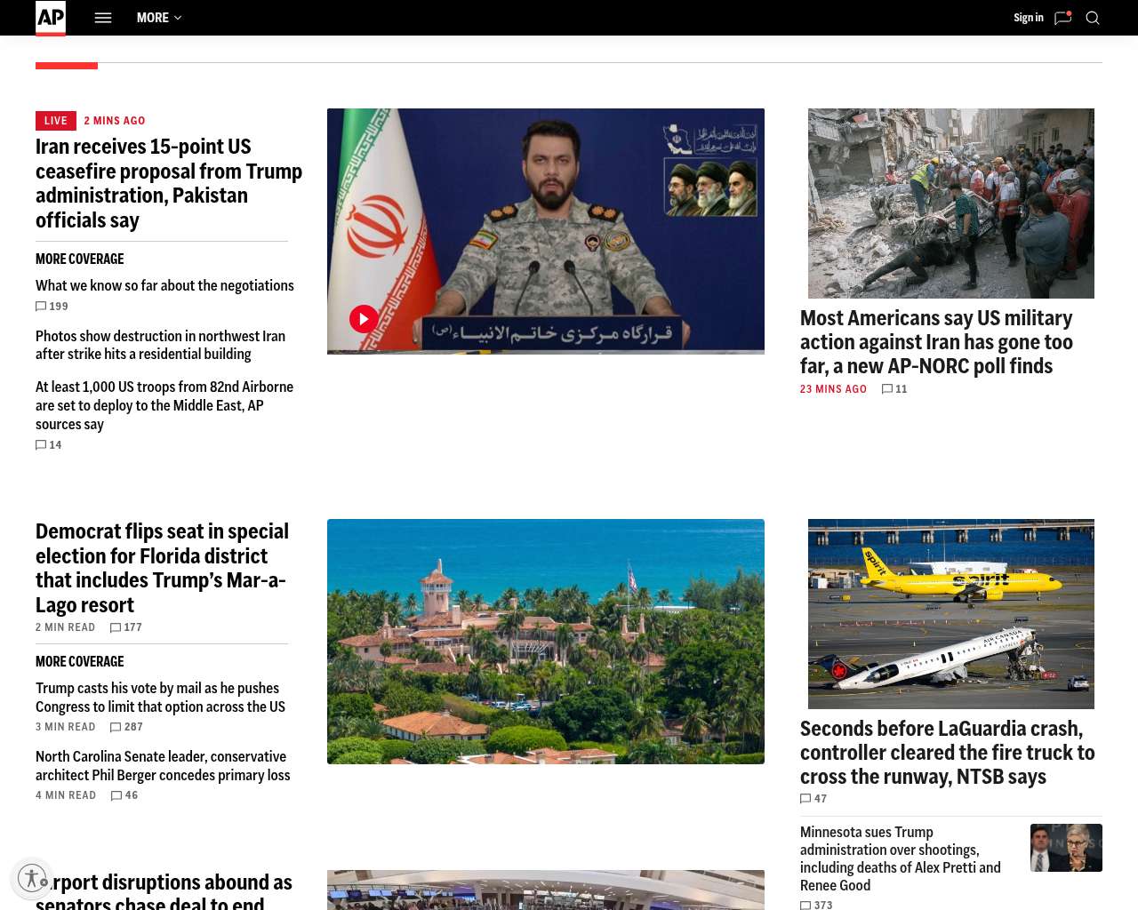
Task: Open the hamburger navigation menu
Action: 103,18
